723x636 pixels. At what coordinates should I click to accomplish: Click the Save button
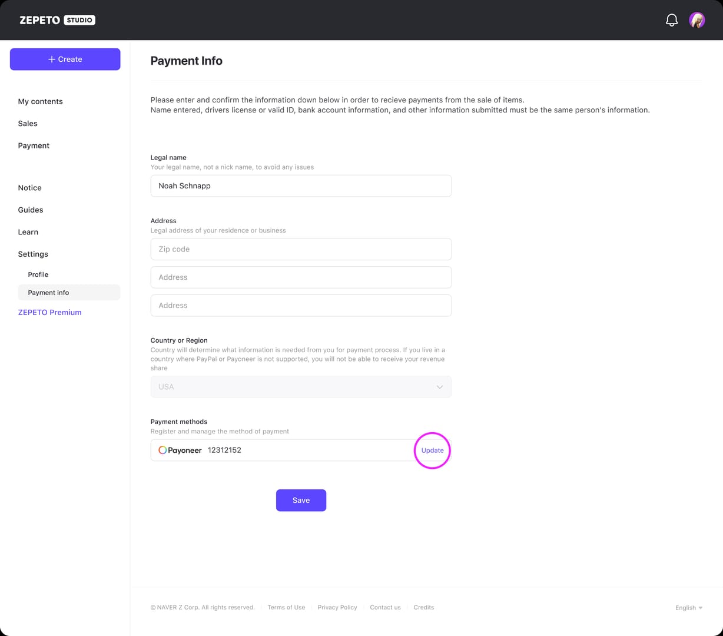301,501
